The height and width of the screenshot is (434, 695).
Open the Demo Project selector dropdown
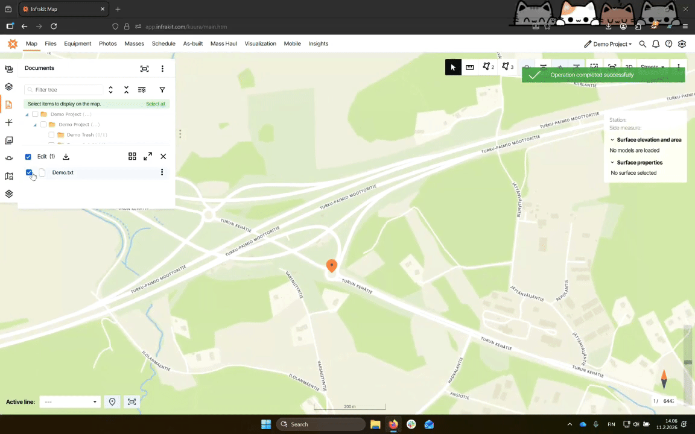click(x=608, y=44)
